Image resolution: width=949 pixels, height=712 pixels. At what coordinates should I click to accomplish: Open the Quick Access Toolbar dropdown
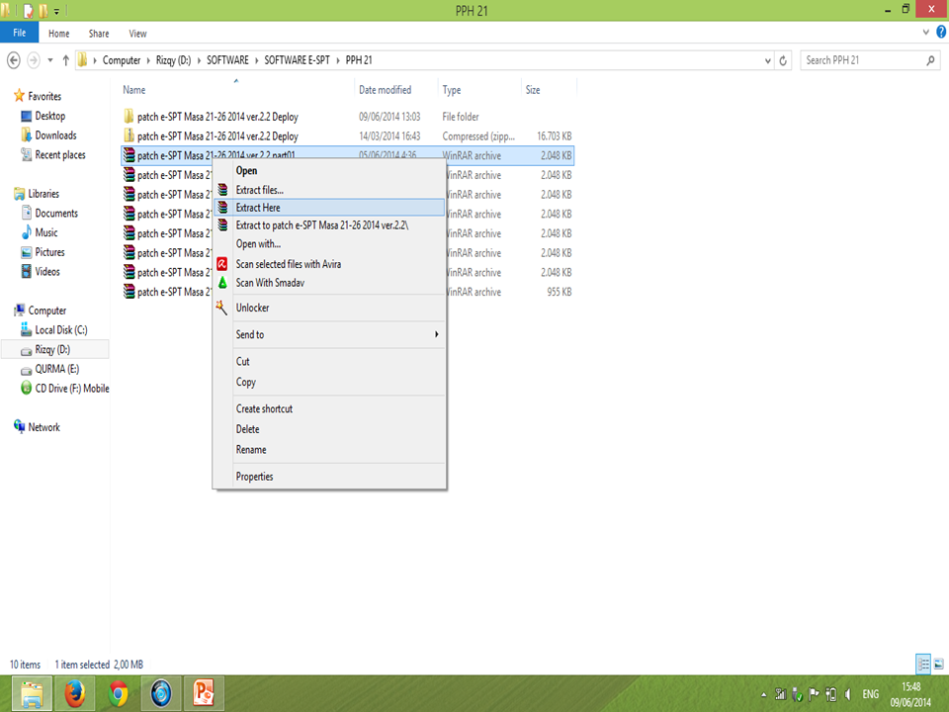(x=57, y=11)
